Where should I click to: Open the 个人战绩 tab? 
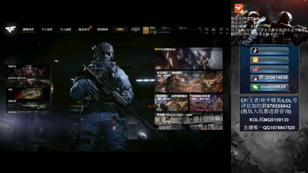coord(65,29)
